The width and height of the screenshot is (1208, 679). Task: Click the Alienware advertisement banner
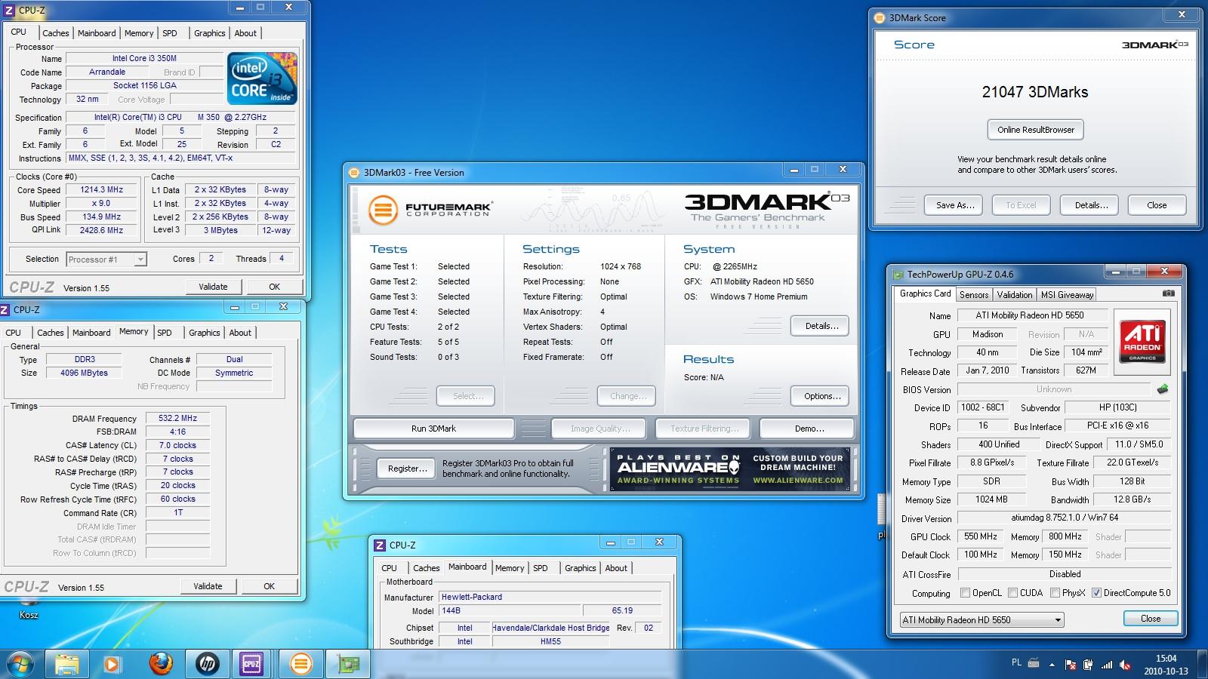coord(730,469)
